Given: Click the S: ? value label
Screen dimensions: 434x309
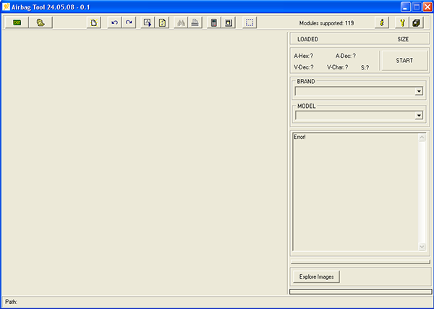Looking at the screenshot, I should [x=365, y=67].
